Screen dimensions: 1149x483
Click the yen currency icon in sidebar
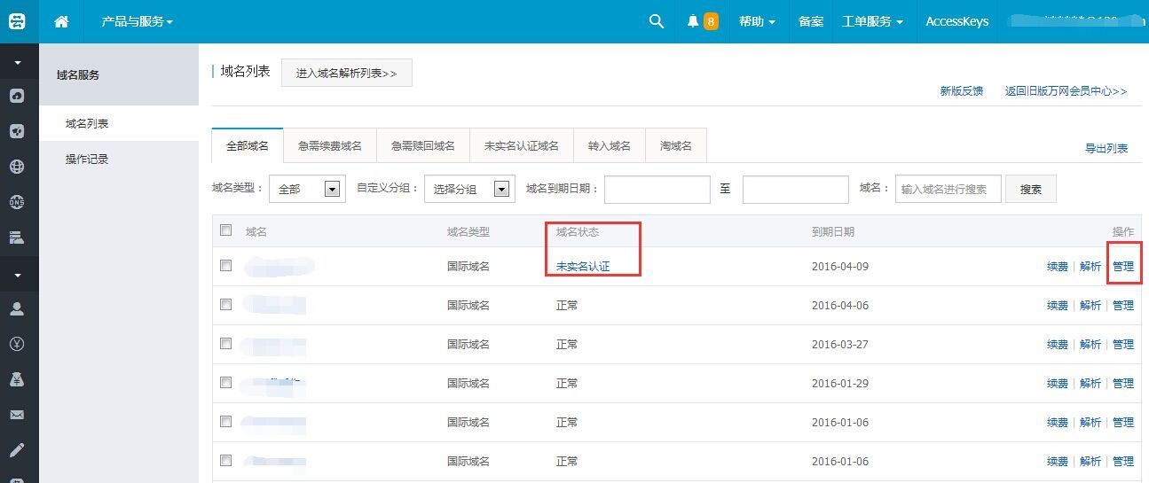coord(17,344)
